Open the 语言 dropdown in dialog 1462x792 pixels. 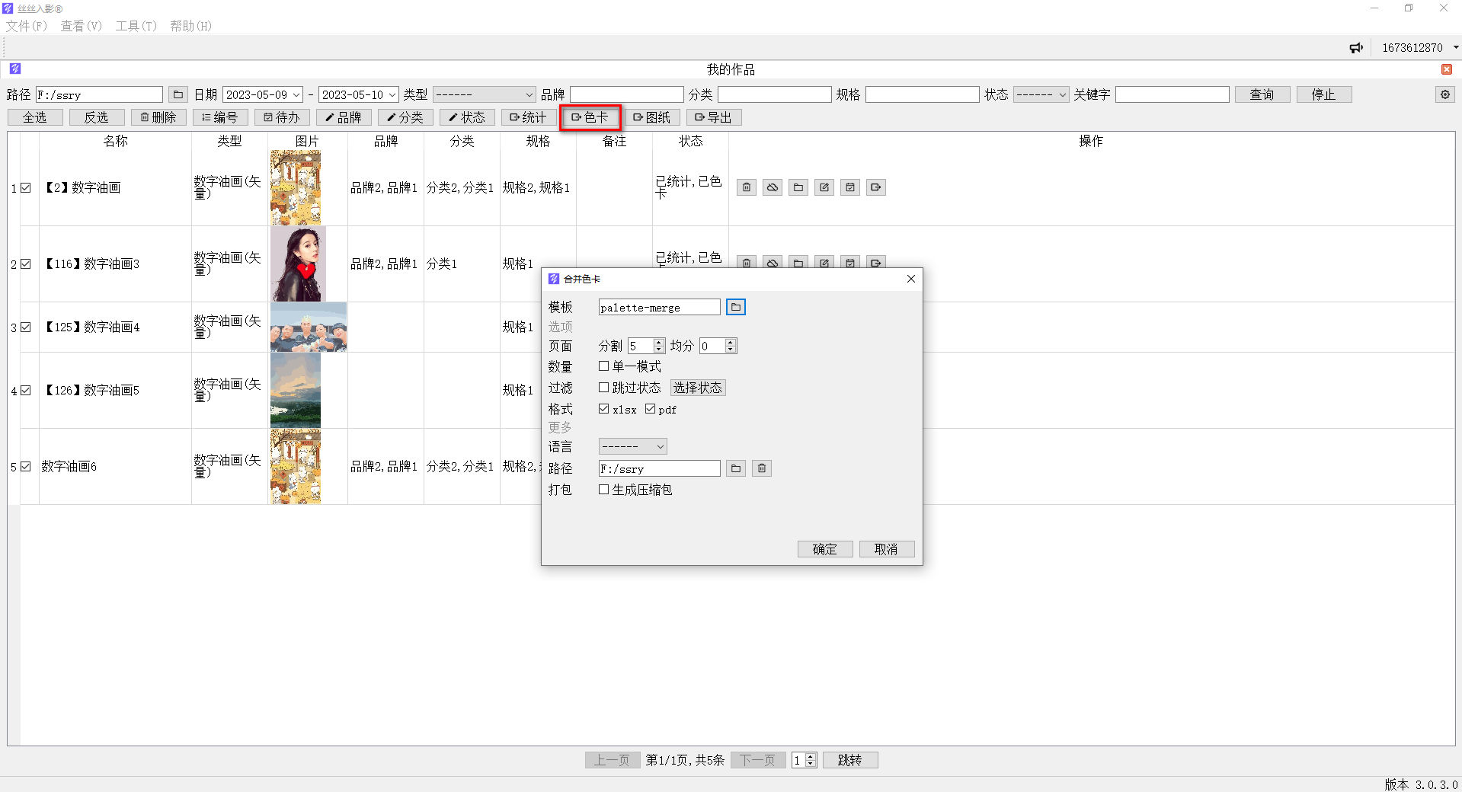point(632,446)
